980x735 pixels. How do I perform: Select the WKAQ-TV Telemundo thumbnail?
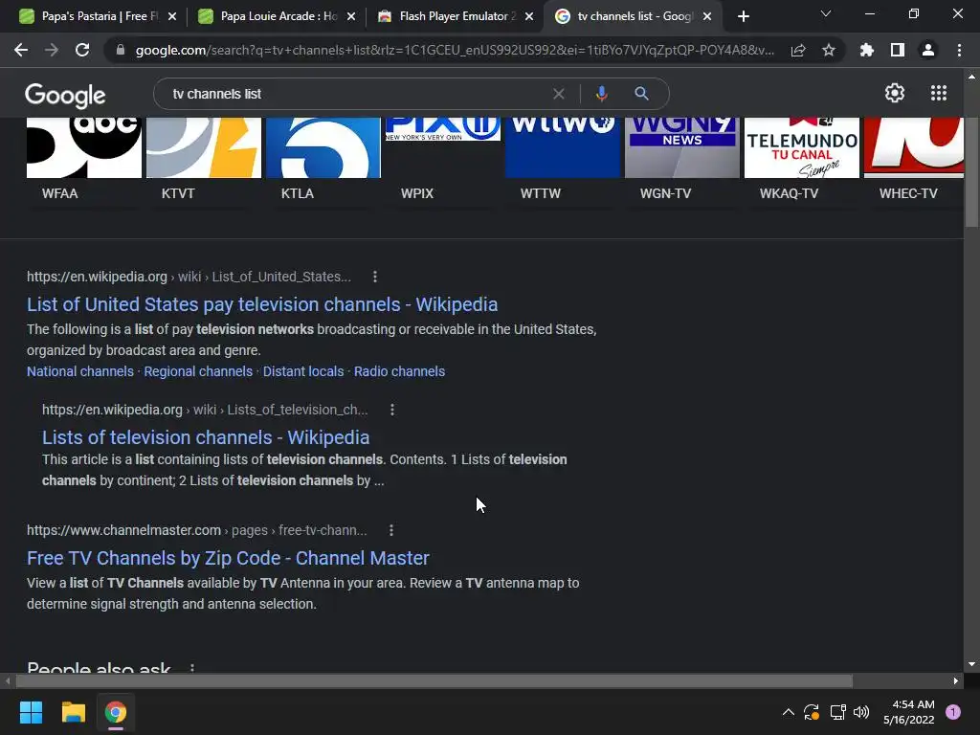802,148
